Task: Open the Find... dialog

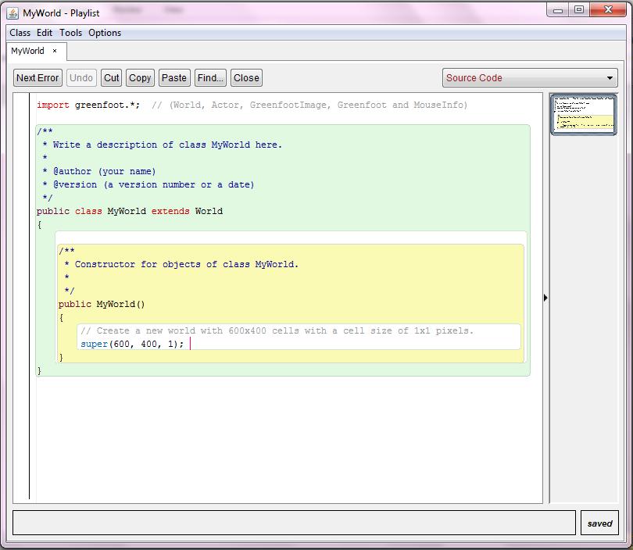Action: [x=210, y=78]
